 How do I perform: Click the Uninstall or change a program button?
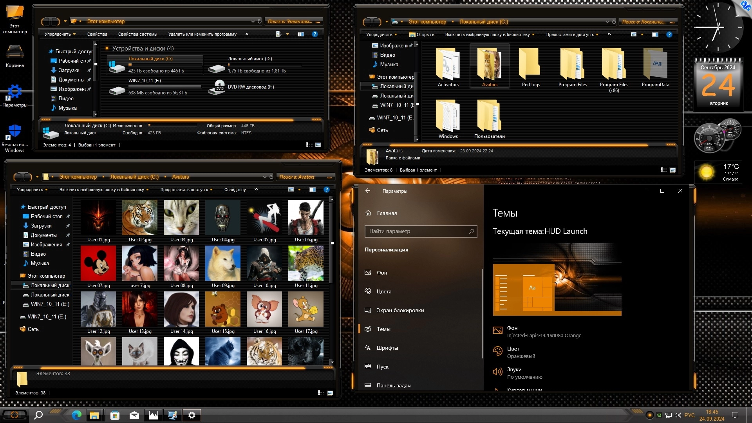tap(202, 34)
